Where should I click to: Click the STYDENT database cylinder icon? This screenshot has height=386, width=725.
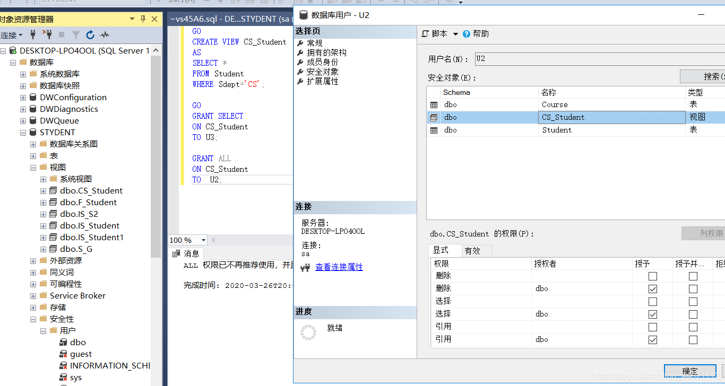point(33,133)
